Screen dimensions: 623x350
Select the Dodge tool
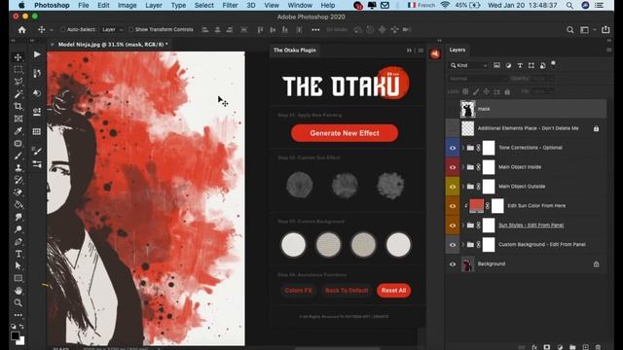click(18, 229)
